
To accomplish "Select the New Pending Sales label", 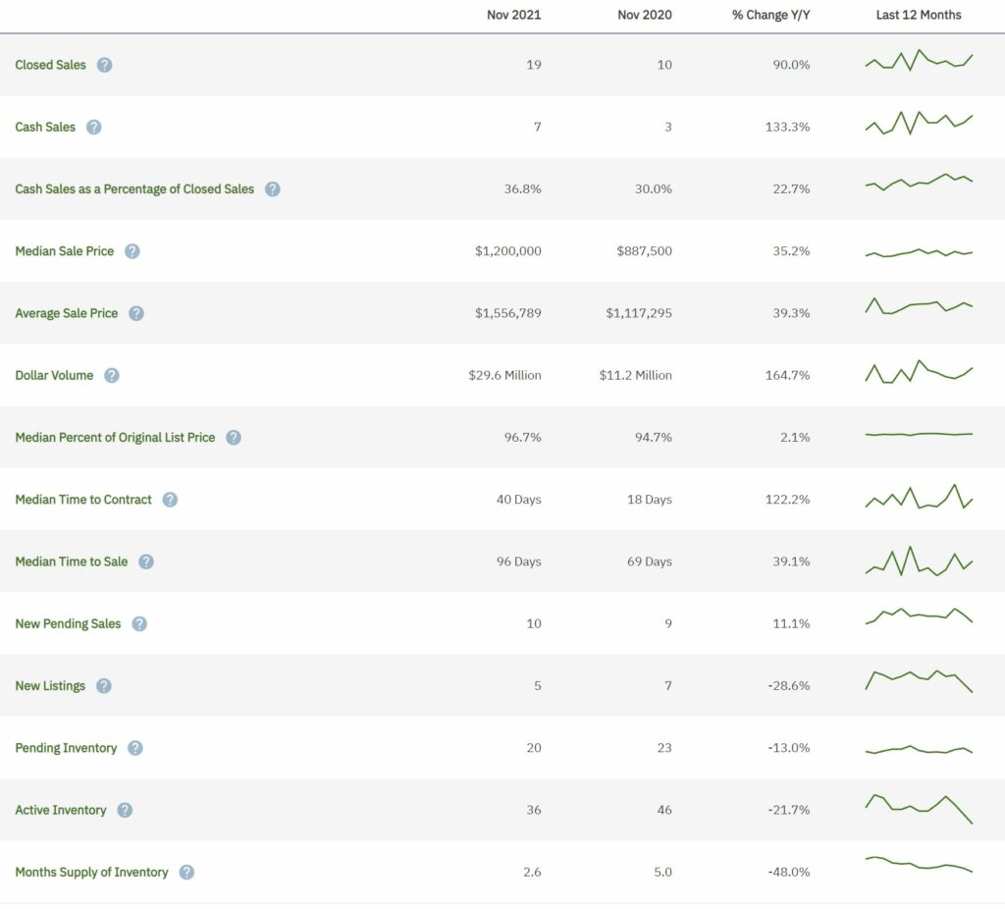I will click(68, 623).
